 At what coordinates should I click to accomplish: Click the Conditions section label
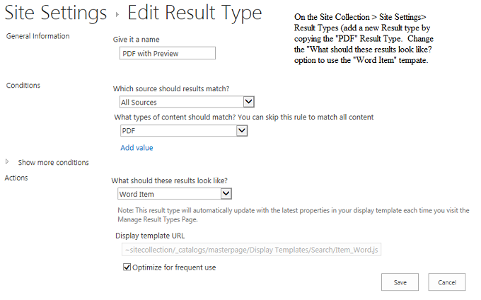(23, 86)
